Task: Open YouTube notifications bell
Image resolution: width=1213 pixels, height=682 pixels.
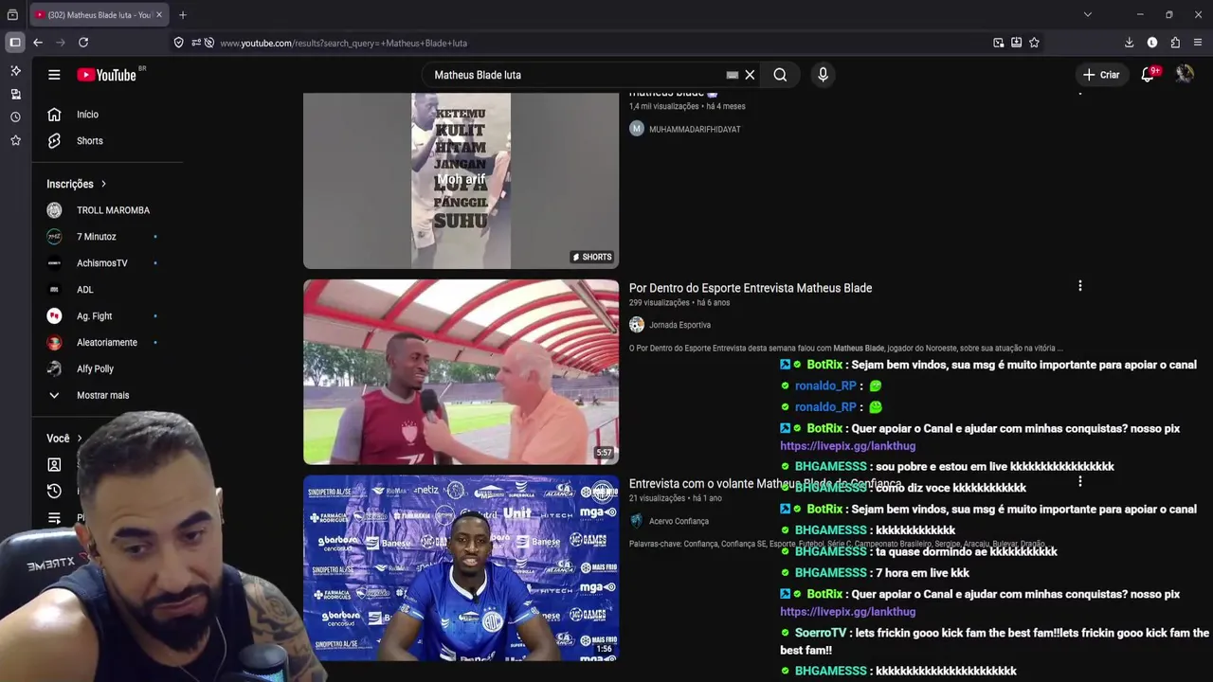Action: pos(1148,75)
